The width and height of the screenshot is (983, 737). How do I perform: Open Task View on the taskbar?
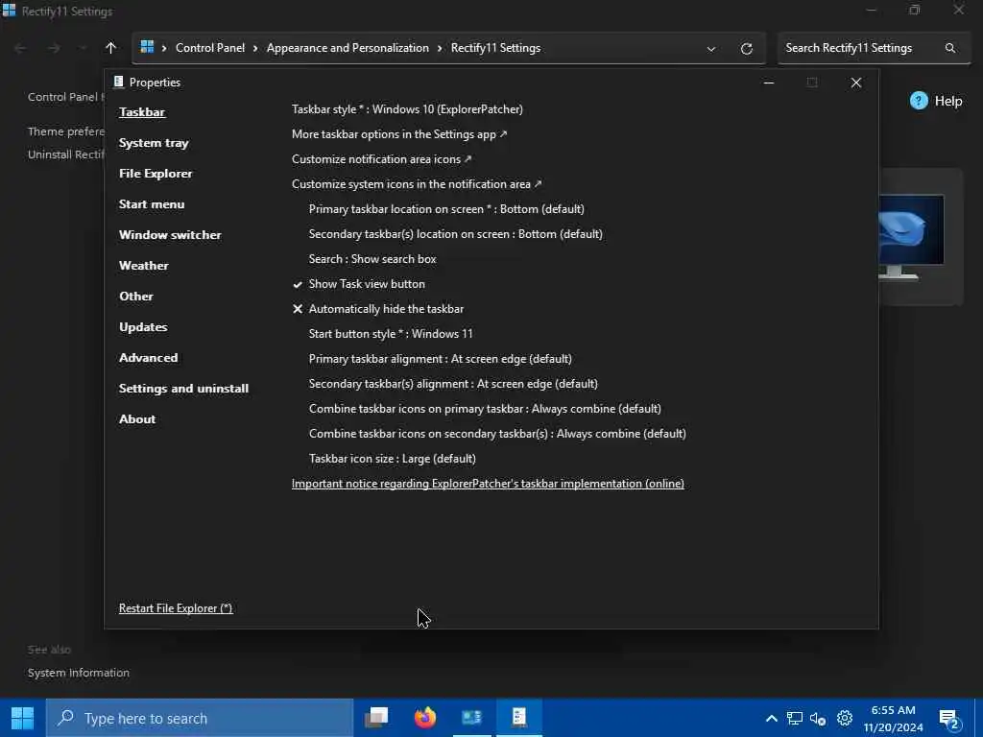(x=376, y=718)
